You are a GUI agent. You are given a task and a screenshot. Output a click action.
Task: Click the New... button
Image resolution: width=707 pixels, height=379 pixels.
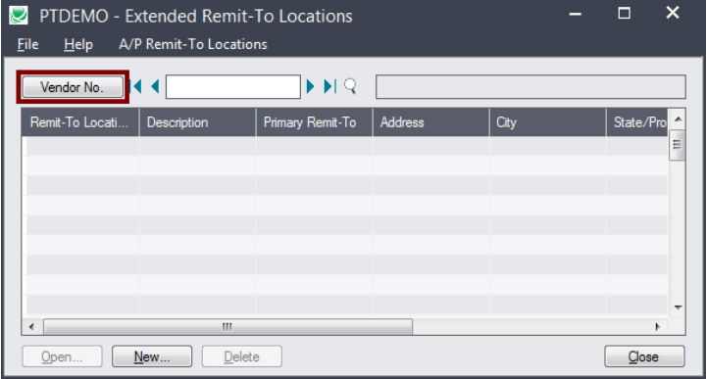[152, 356]
